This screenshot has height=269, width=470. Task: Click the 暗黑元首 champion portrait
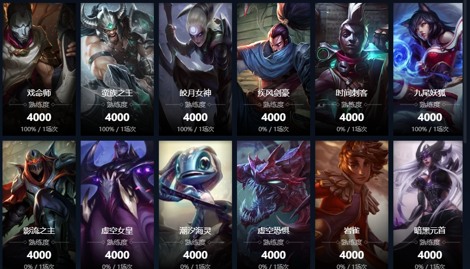point(430,205)
